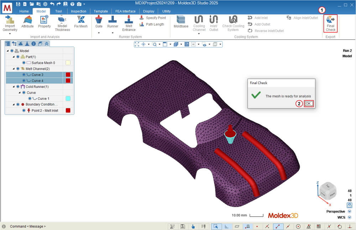Click the Align Inlet/Outlet button
Viewport: 356px width, 230px height.
302,18
